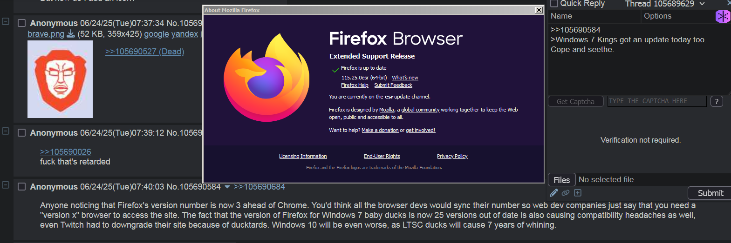This screenshot has height=243, width=731.
Task: Click the 'Verification not required.' text
Action: (641, 140)
